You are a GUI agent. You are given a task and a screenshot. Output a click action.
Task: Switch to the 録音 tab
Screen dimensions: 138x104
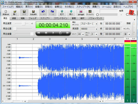[x=14, y=18]
